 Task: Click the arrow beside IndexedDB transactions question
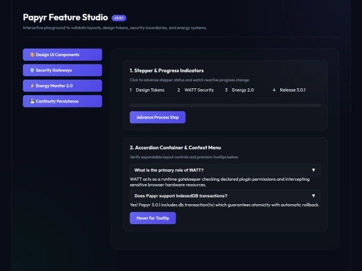[x=313, y=195]
